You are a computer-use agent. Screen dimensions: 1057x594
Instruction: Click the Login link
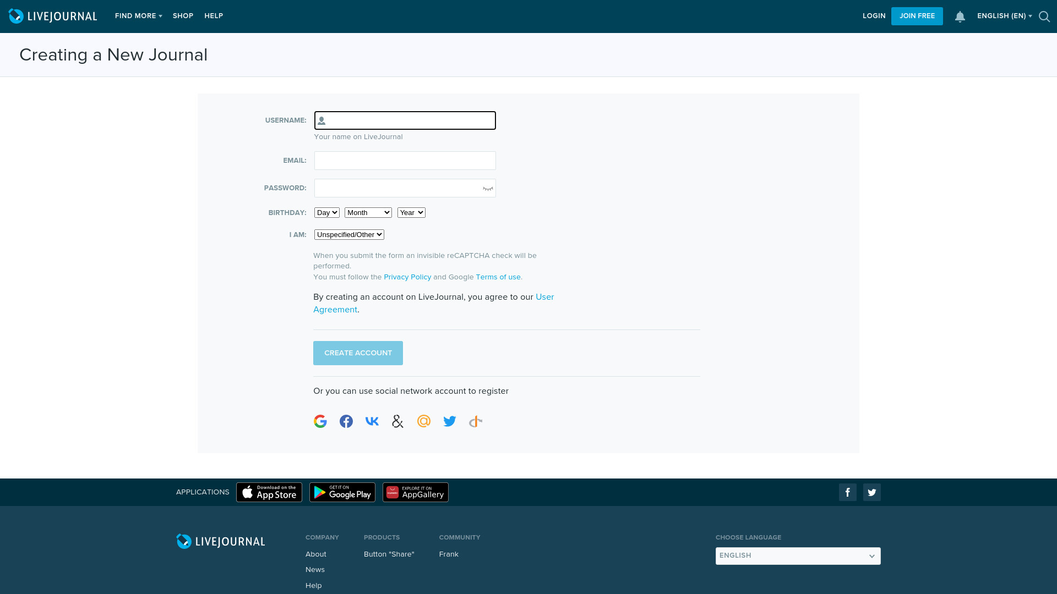(874, 16)
